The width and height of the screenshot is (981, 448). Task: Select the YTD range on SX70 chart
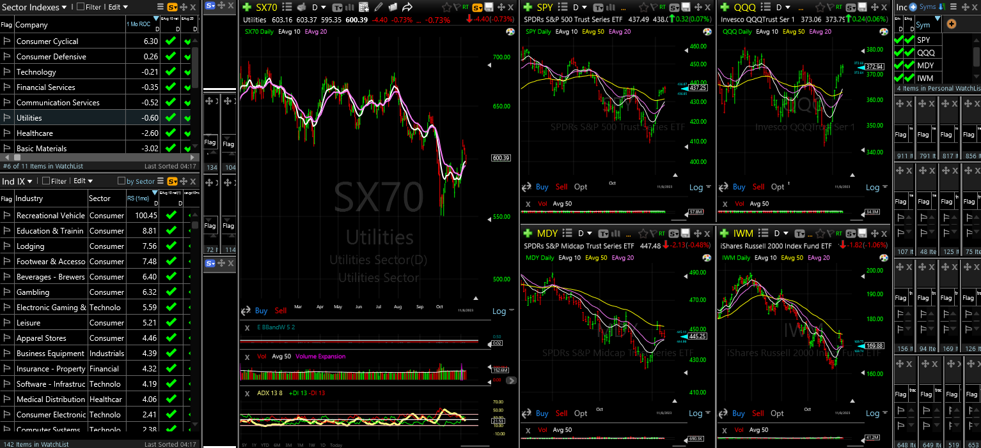click(x=265, y=445)
